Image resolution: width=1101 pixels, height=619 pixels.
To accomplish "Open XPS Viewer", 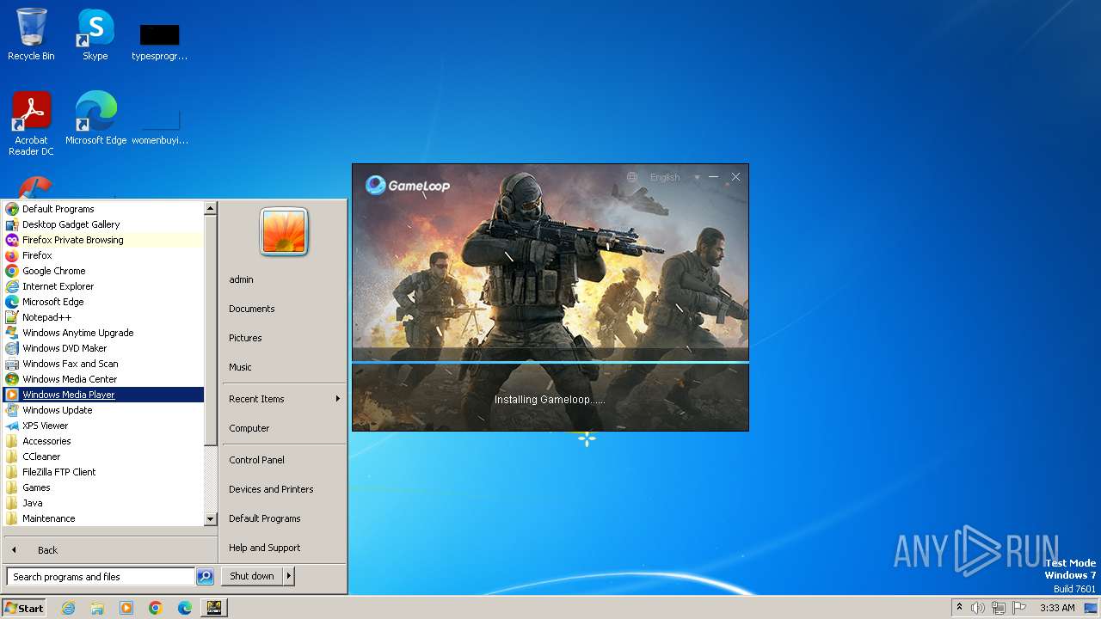I will 103,426.
